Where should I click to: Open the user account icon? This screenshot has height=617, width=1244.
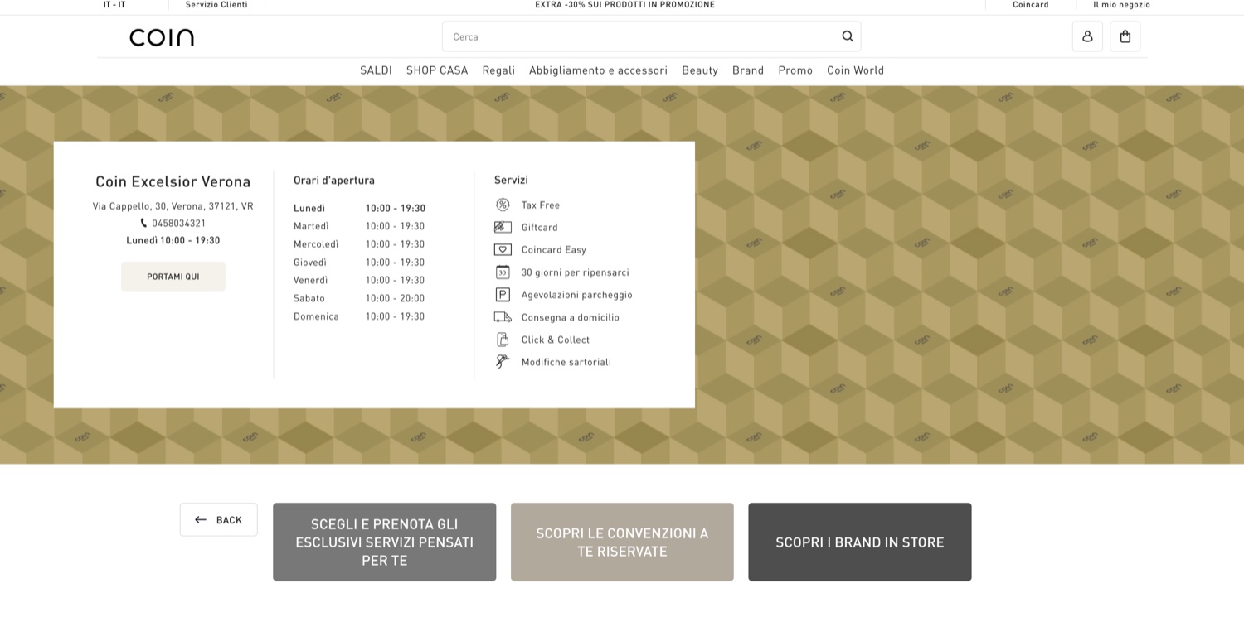(x=1087, y=36)
